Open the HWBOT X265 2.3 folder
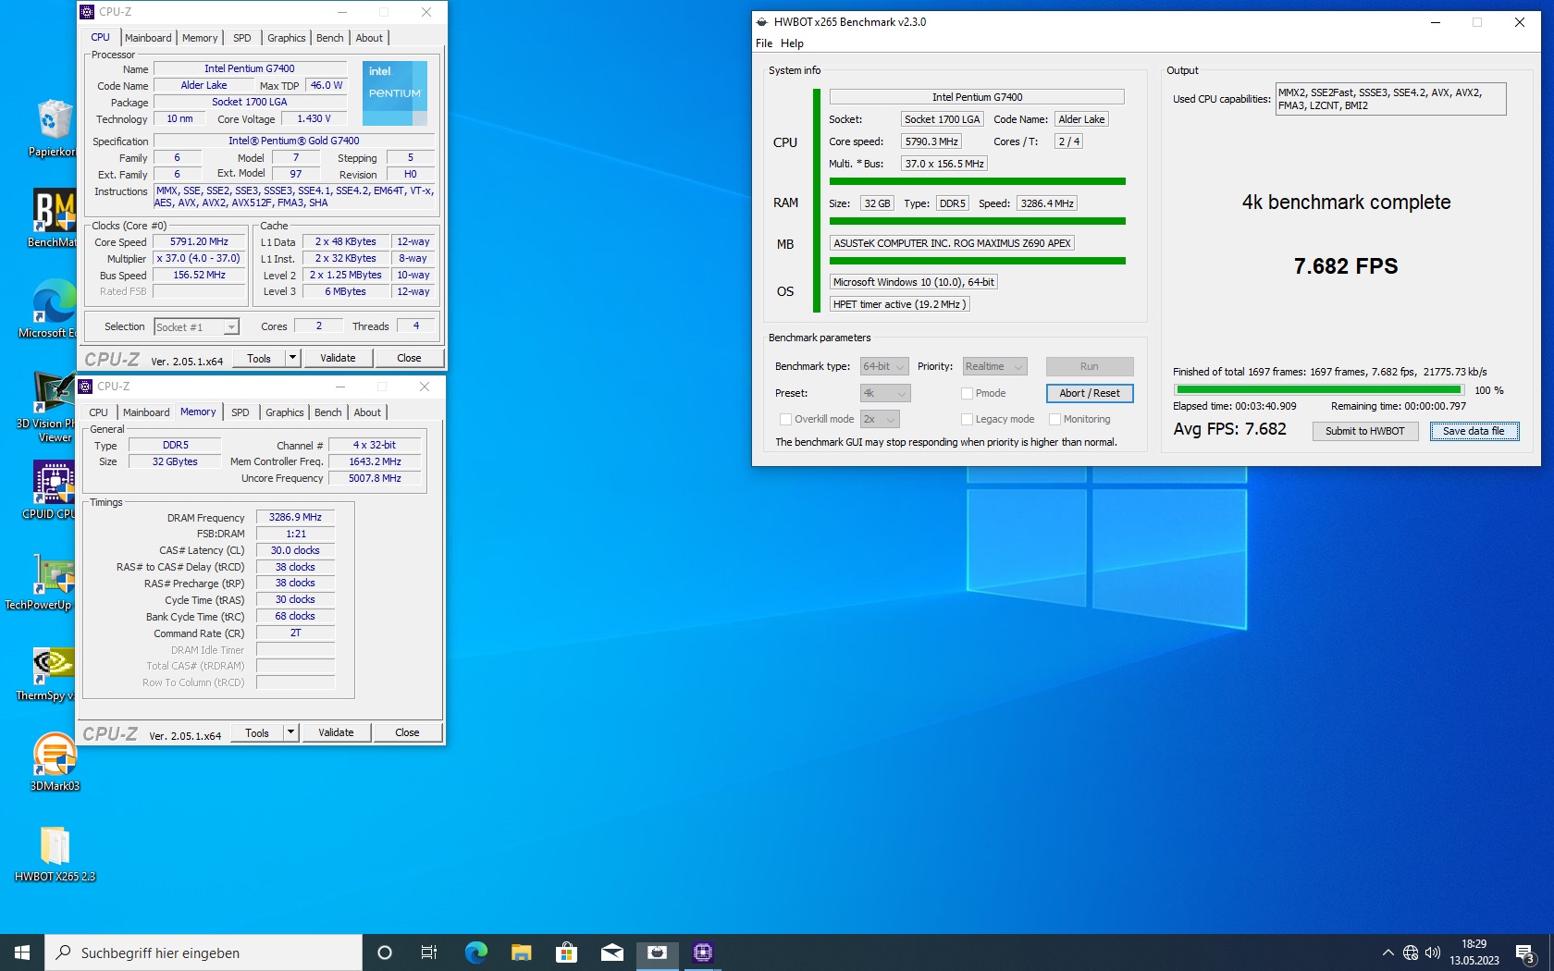The height and width of the screenshot is (971, 1554). pyautogui.click(x=55, y=853)
